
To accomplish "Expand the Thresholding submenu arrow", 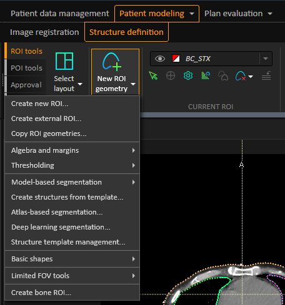I will pyautogui.click(x=134, y=165).
